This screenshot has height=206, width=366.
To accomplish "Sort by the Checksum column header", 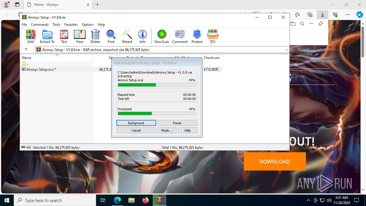I will pyautogui.click(x=212, y=58).
